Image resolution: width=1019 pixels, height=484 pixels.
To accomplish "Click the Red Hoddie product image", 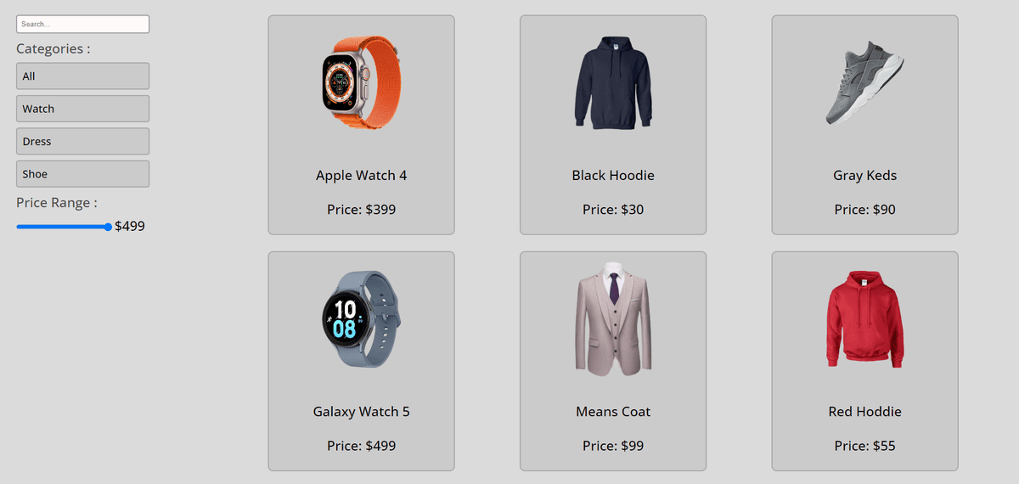I will pos(864,319).
